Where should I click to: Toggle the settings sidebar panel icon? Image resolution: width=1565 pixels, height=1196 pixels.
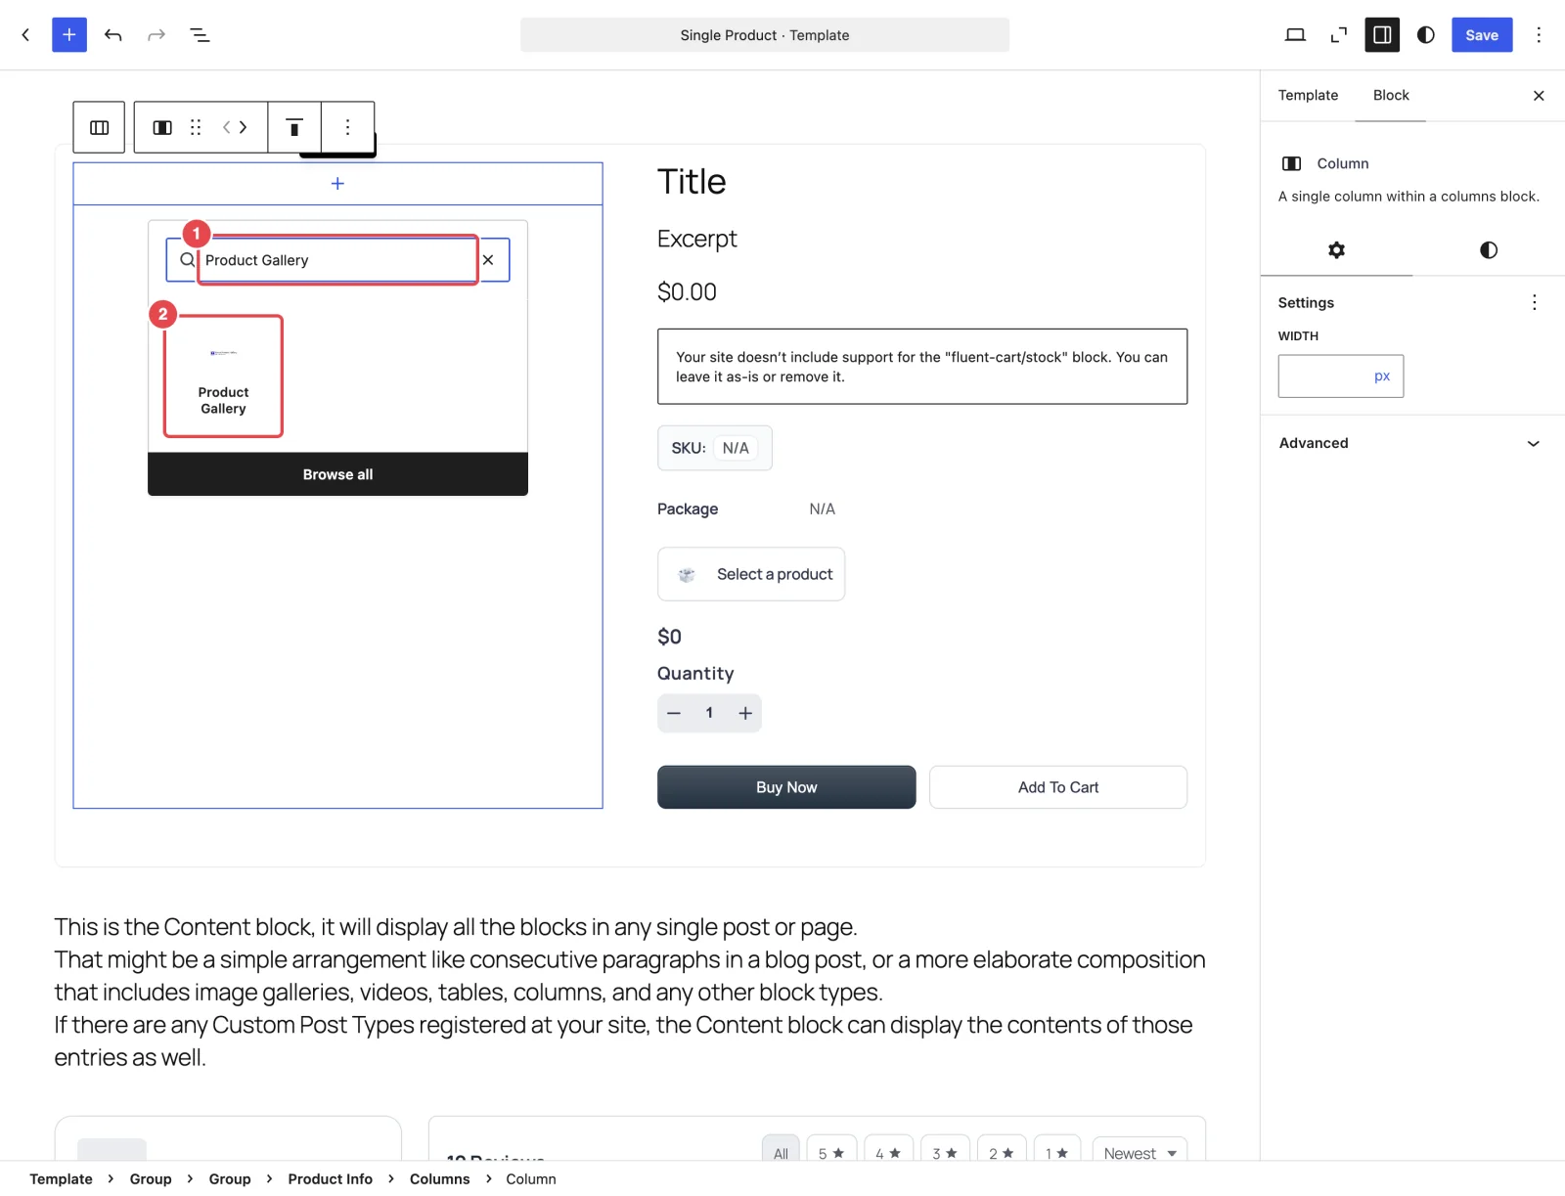pyautogui.click(x=1382, y=35)
